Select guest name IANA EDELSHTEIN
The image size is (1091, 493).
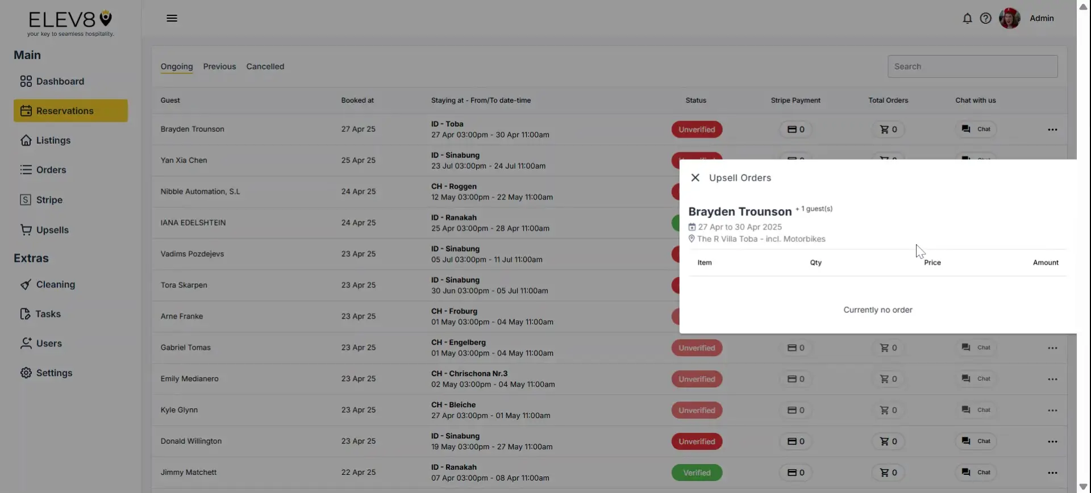193,223
